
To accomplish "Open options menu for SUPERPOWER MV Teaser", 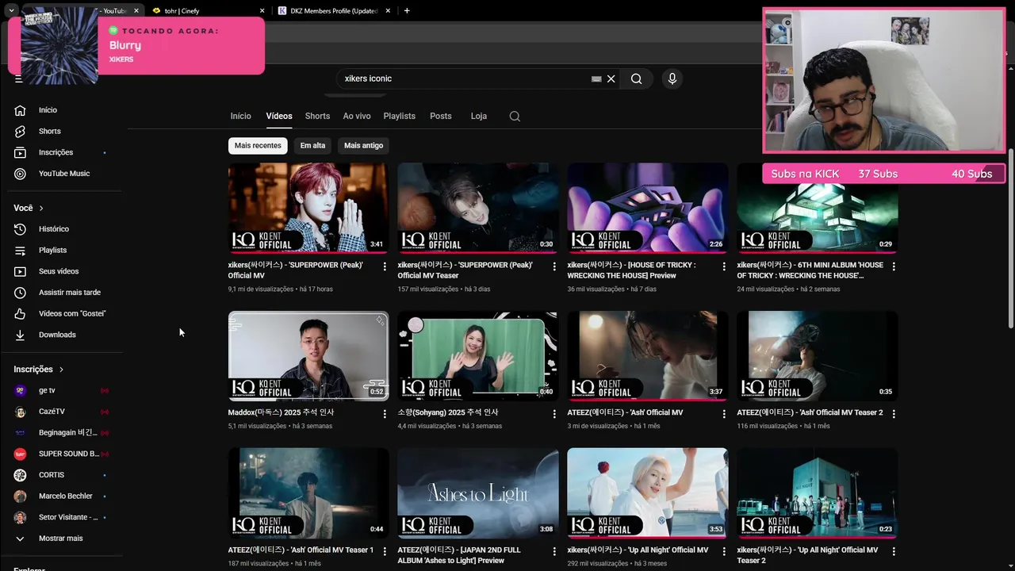I will pos(554,266).
